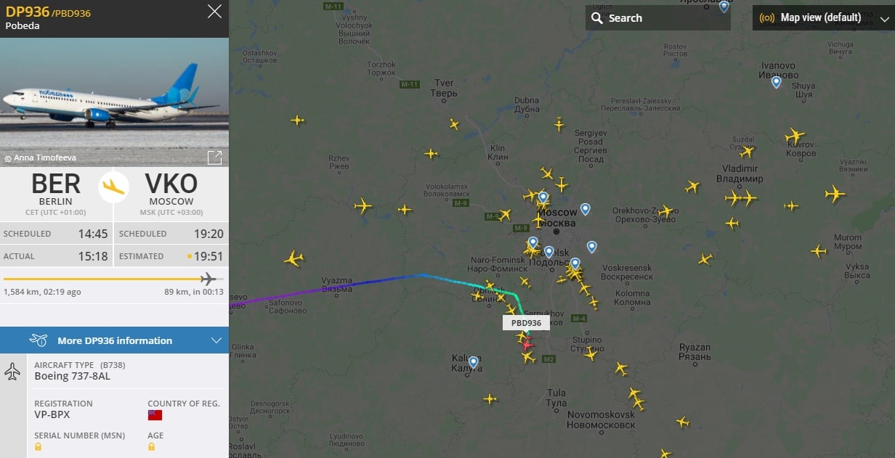Screen dimensions: 895x458
Task: Click the plane west of Vyazma
Action: click(293, 258)
